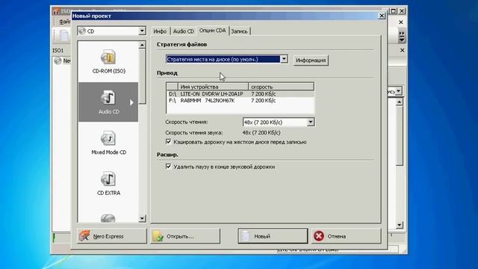Open the CD media type dropdown

pyautogui.click(x=142, y=31)
